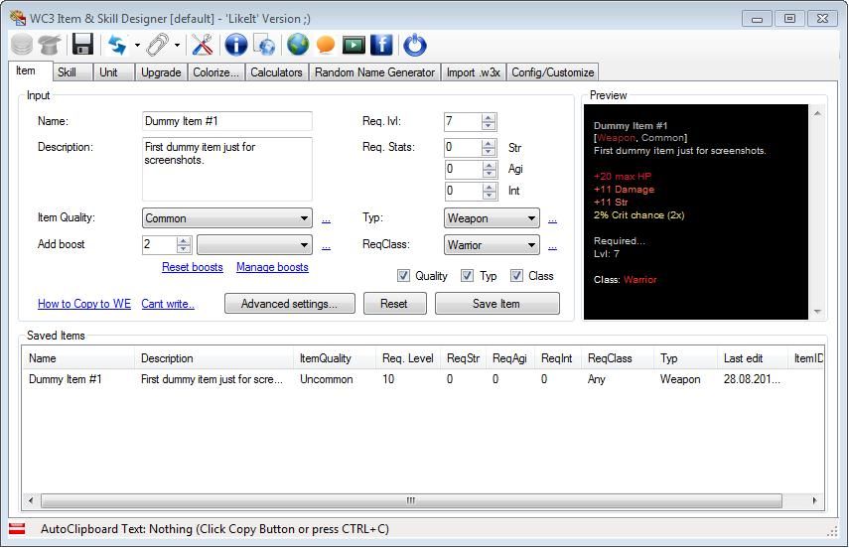The height and width of the screenshot is (548, 849).
Task: Decrease the Str required stat spinner
Action: 489,152
